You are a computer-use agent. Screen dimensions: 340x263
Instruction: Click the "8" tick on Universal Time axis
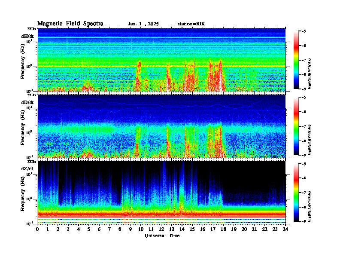point(120,229)
